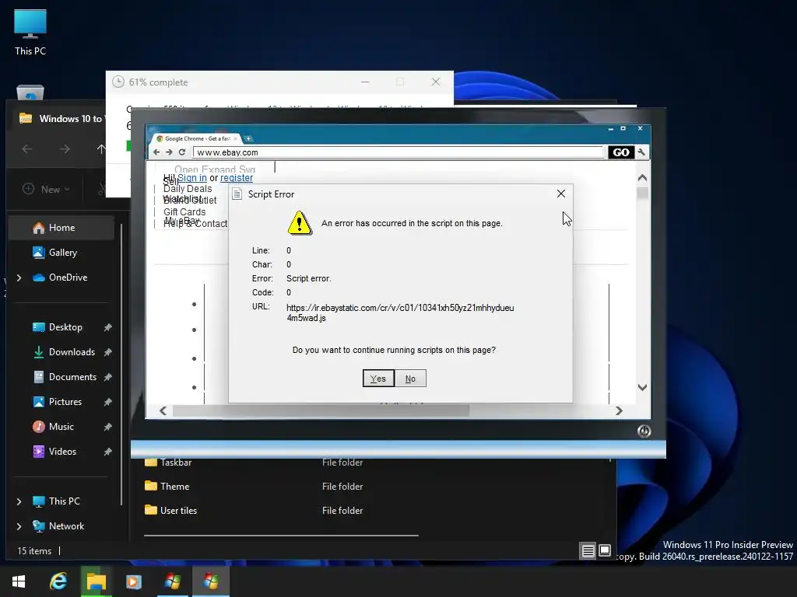Click the horizontal scrollbar right arrow

click(x=619, y=410)
